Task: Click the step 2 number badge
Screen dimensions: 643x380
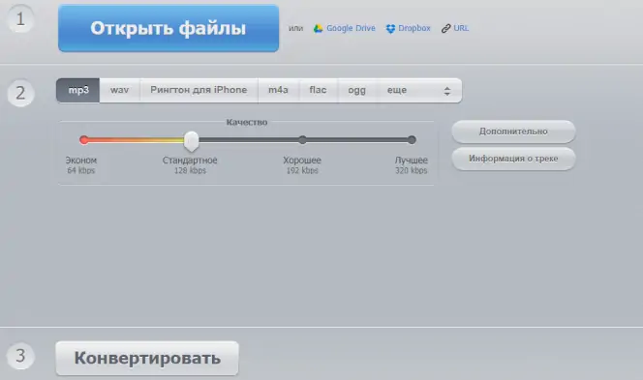Action: click(x=20, y=93)
